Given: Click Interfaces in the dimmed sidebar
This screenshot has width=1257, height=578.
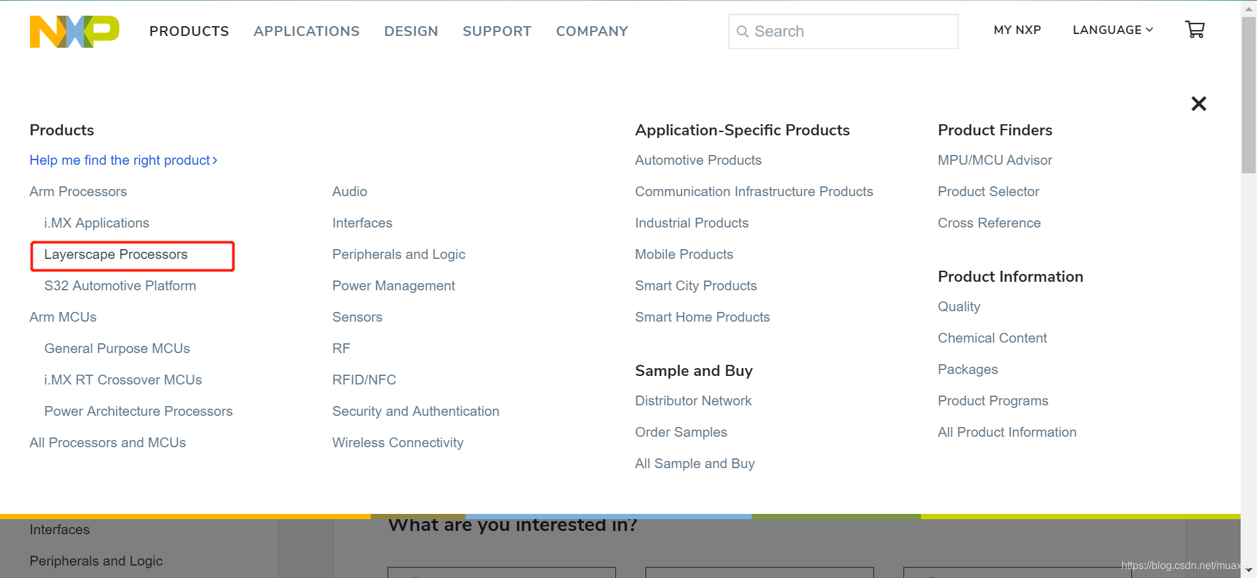Looking at the screenshot, I should pos(60,530).
